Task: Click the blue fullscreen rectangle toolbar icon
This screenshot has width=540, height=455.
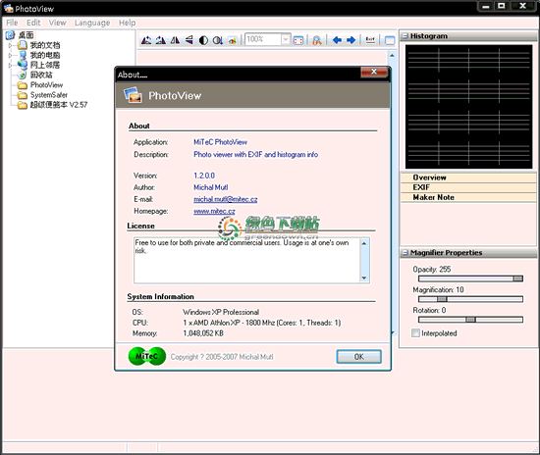Action: tap(390, 40)
